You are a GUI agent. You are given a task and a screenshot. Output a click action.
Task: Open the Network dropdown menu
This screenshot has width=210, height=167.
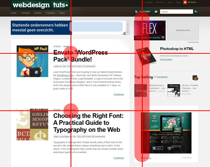pyautogui.click(x=191, y=2)
